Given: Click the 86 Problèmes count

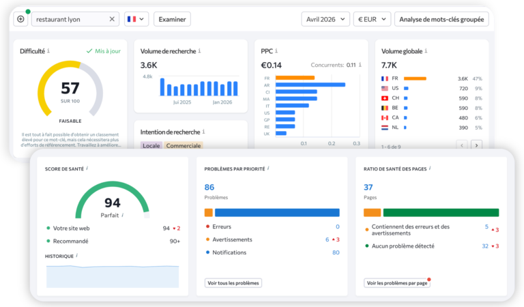Looking at the screenshot, I should coord(209,187).
